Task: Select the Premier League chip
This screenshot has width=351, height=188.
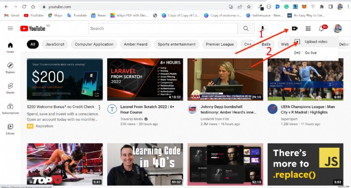Action: (220, 44)
